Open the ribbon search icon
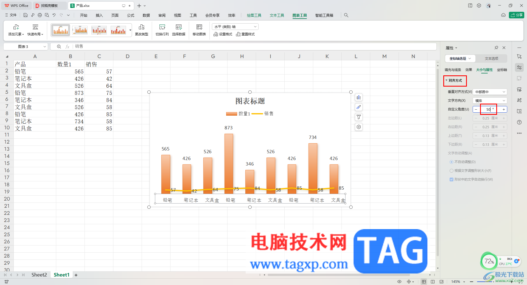Viewport: 527px width, 285px height. [346, 15]
